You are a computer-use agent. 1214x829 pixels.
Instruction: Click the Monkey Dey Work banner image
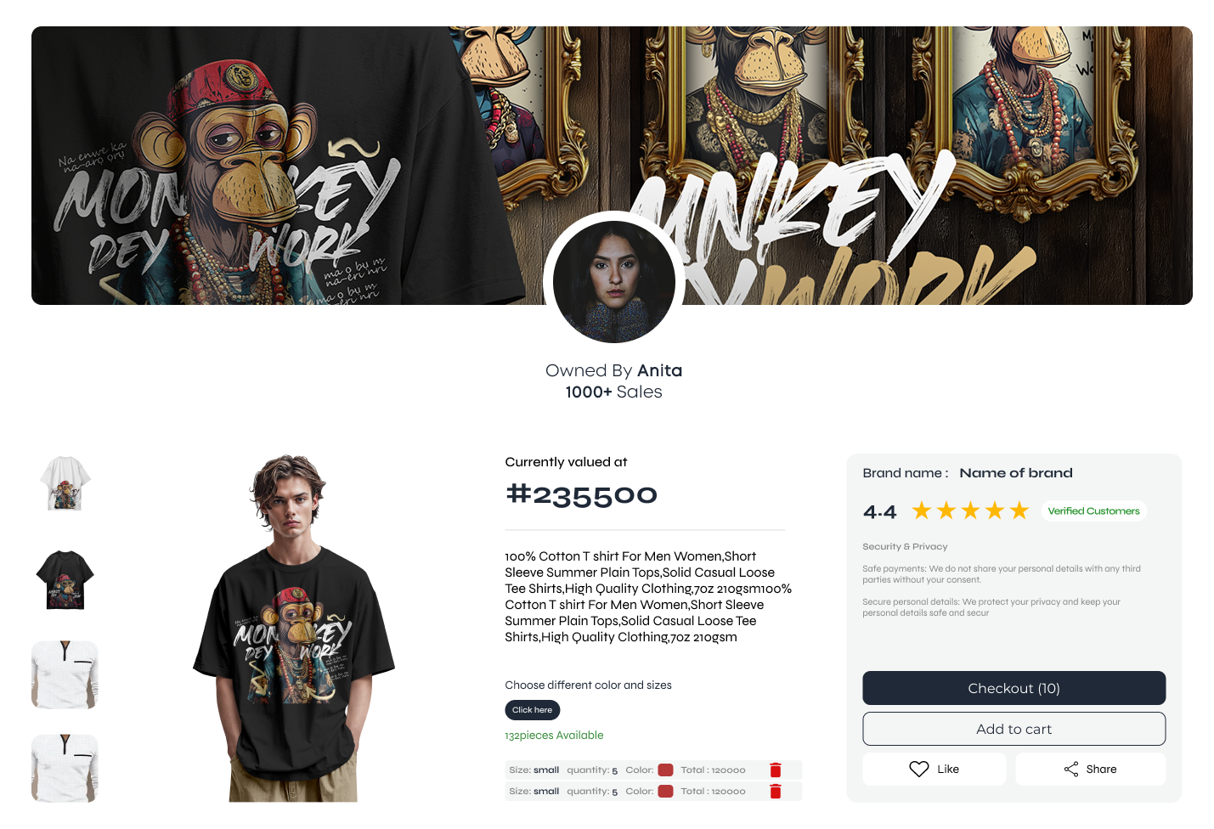pos(612,166)
